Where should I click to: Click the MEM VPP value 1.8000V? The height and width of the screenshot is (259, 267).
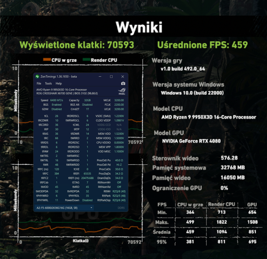tap(119, 147)
